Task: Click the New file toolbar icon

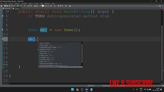Action: [x=2, y=6]
